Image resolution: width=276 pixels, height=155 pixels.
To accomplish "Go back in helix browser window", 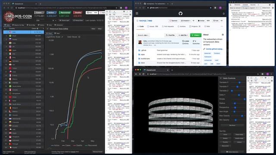I will 136,74.
